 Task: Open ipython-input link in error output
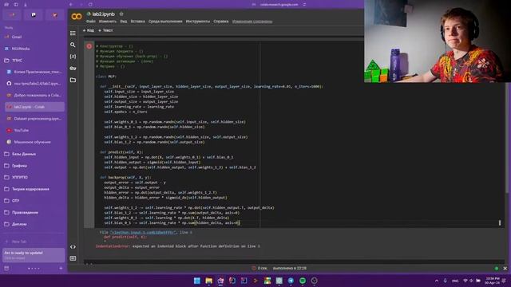coord(143,232)
